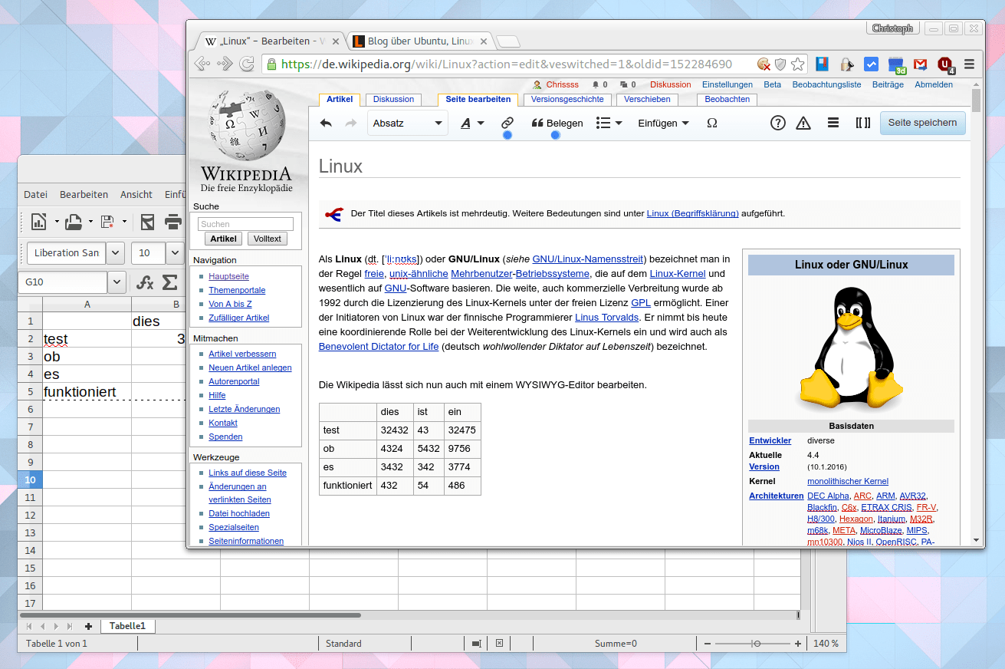Click "Beobachten" to watch the article
This screenshot has width=1005, height=669.
click(726, 100)
